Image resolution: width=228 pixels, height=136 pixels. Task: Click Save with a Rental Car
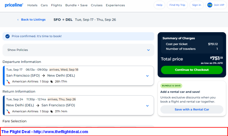[192, 109]
